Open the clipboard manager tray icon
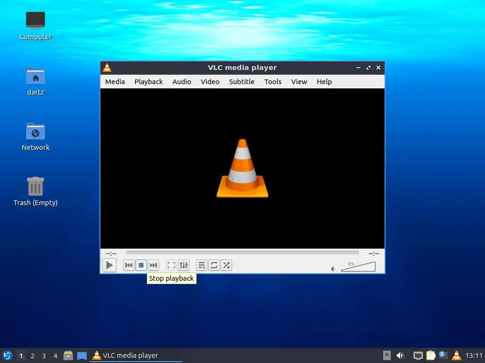 [431, 355]
